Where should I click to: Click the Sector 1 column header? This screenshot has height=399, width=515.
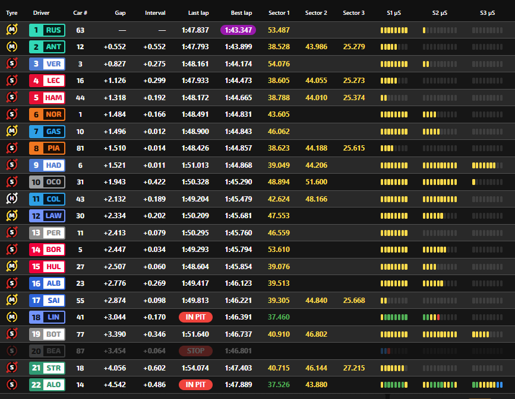pos(279,13)
